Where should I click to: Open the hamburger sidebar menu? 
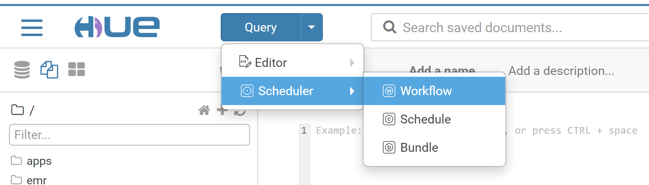tap(32, 28)
